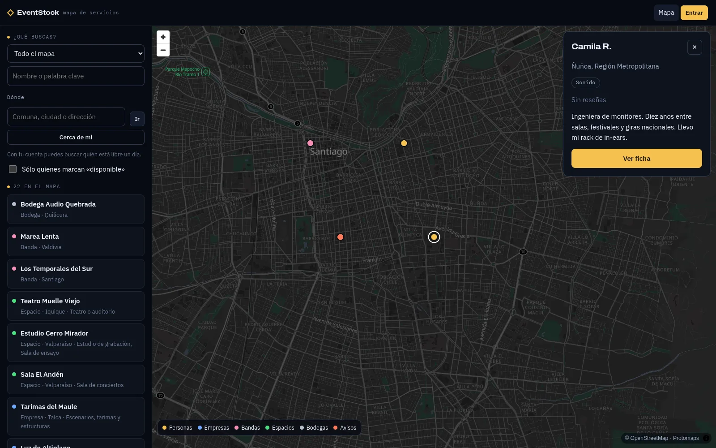716x448 pixels.
Task: Select the orange aviso marker on map
Action: [x=340, y=237]
